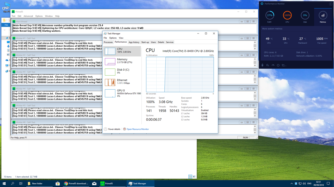Switch to the Services tab
Viewport: 334px width, 187px height.
[x=170, y=42]
